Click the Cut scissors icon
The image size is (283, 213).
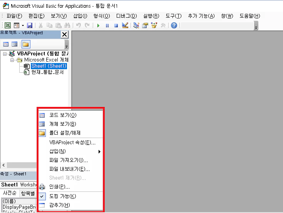pyautogui.click(x=40, y=25)
